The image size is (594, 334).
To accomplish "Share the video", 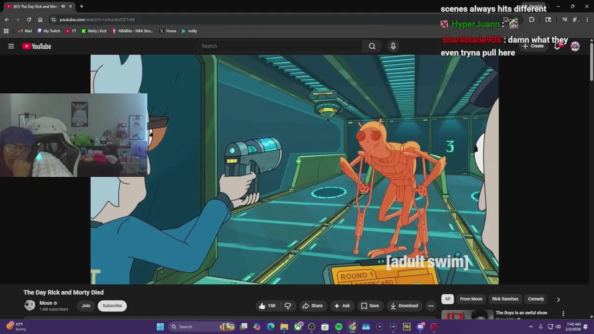I will tap(312, 306).
